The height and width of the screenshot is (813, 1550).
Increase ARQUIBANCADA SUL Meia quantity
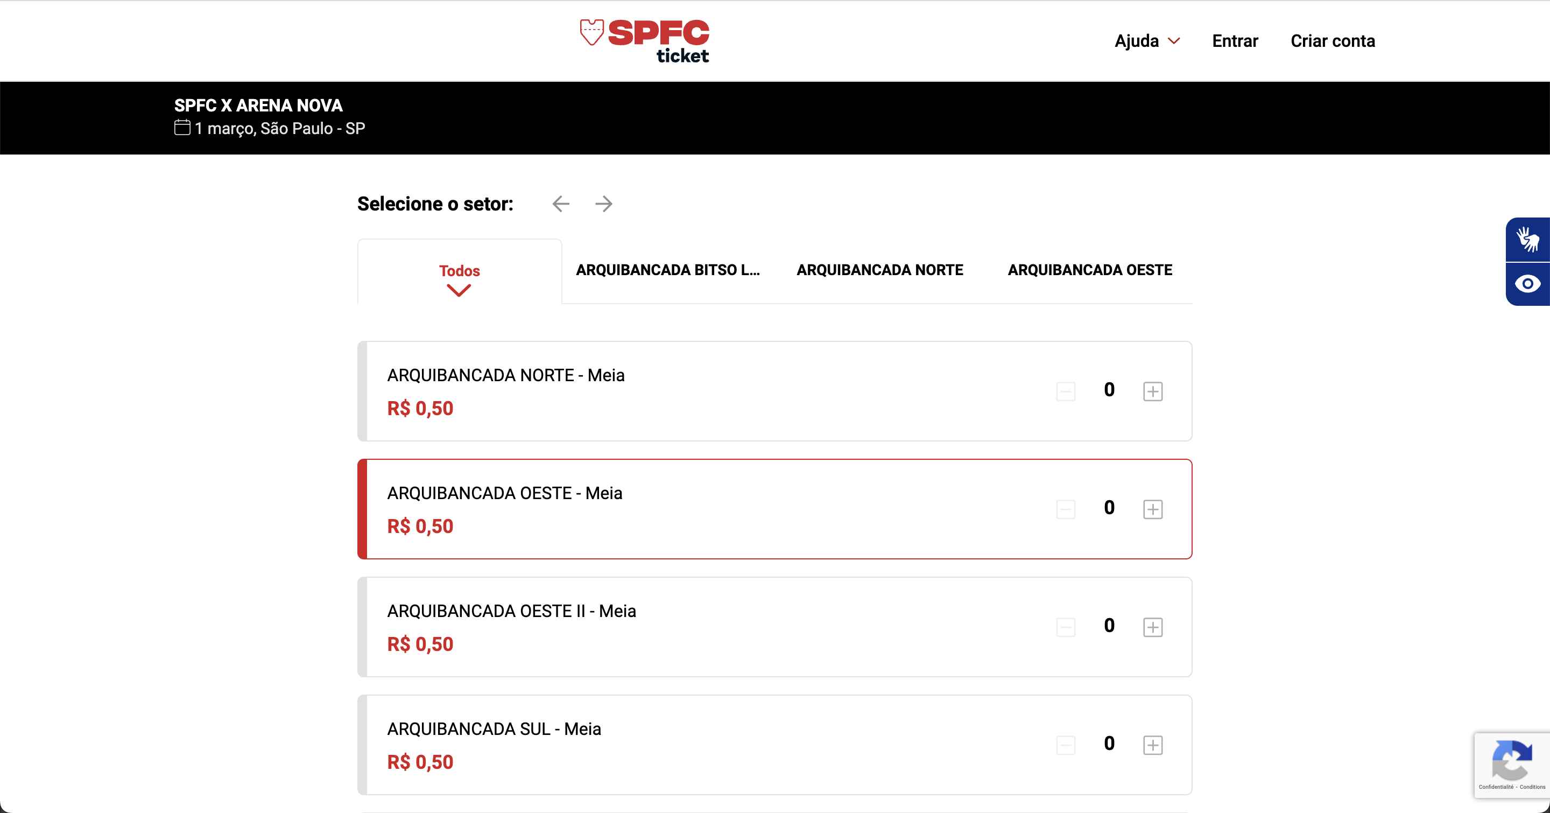(1152, 745)
